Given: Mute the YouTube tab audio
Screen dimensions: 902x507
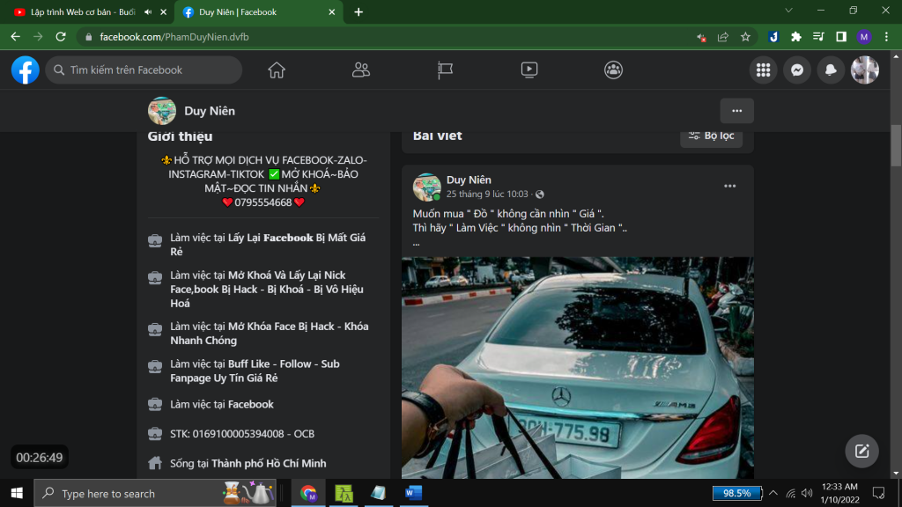Looking at the screenshot, I should 147,12.
